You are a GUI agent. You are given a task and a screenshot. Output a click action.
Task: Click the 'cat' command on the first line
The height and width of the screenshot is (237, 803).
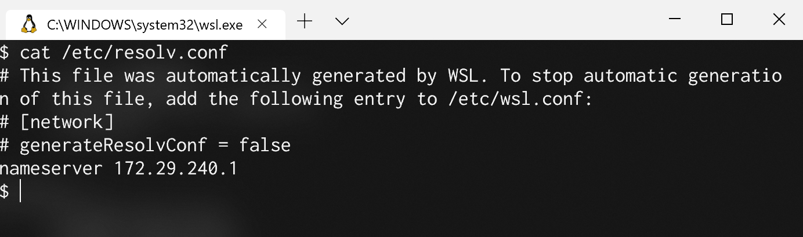pyautogui.click(x=35, y=53)
